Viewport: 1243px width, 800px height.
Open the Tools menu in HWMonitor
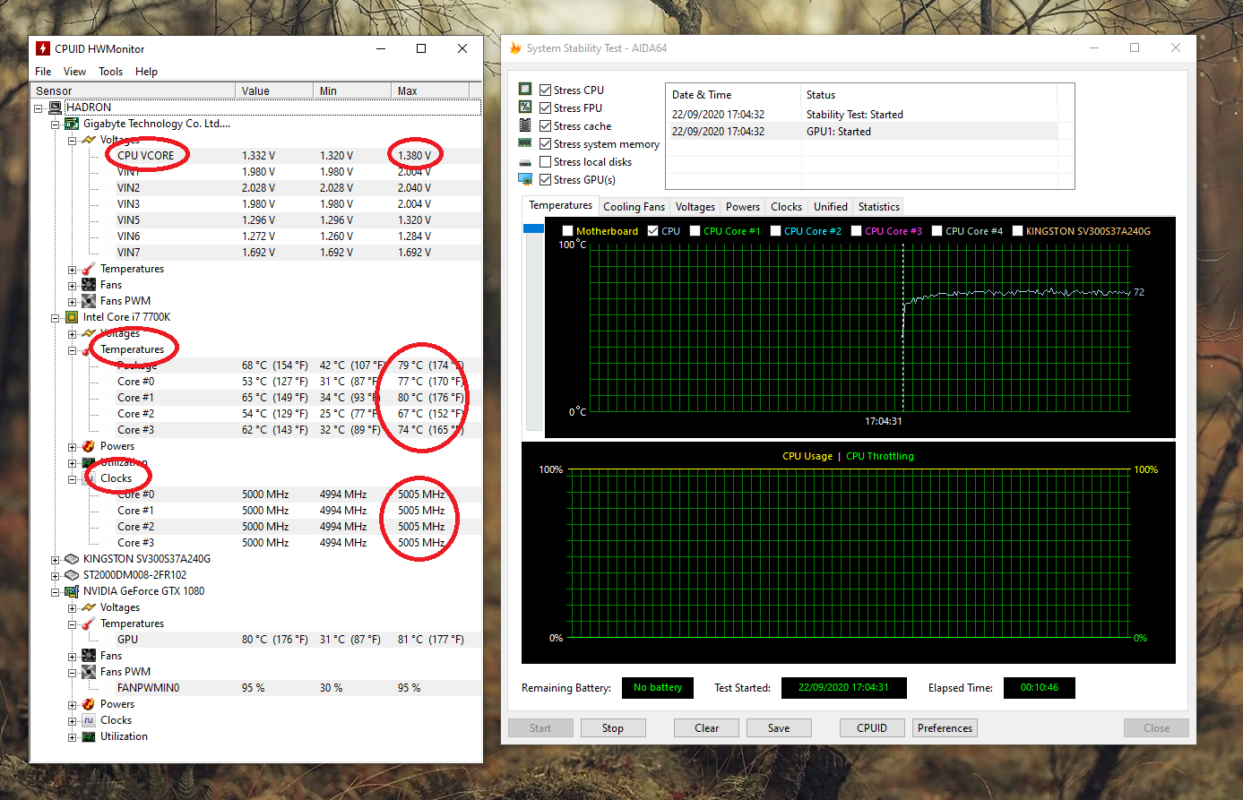[110, 72]
